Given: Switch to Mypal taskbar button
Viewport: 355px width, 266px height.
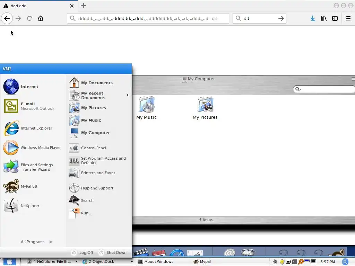Looking at the screenshot, I should coord(202,261).
